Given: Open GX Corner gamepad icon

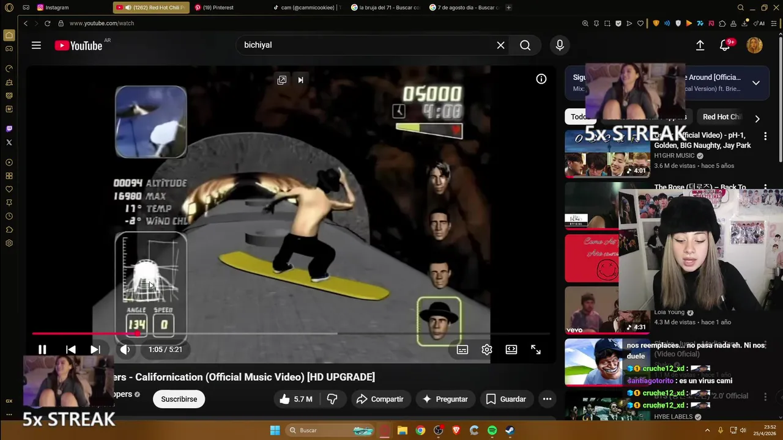Looking at the screenshot, I should coord(9,48).
